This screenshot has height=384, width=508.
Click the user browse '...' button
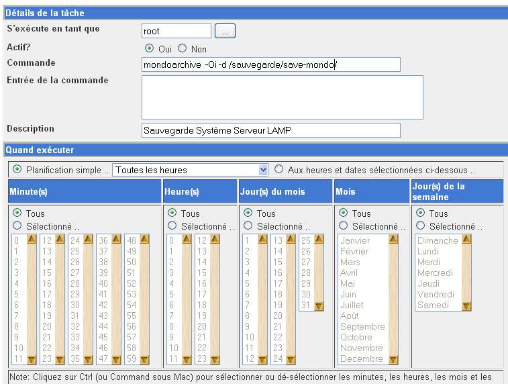point(225,31)
